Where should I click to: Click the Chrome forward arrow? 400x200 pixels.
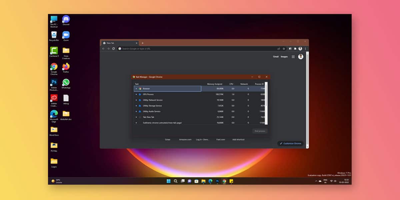coord(108,48)
